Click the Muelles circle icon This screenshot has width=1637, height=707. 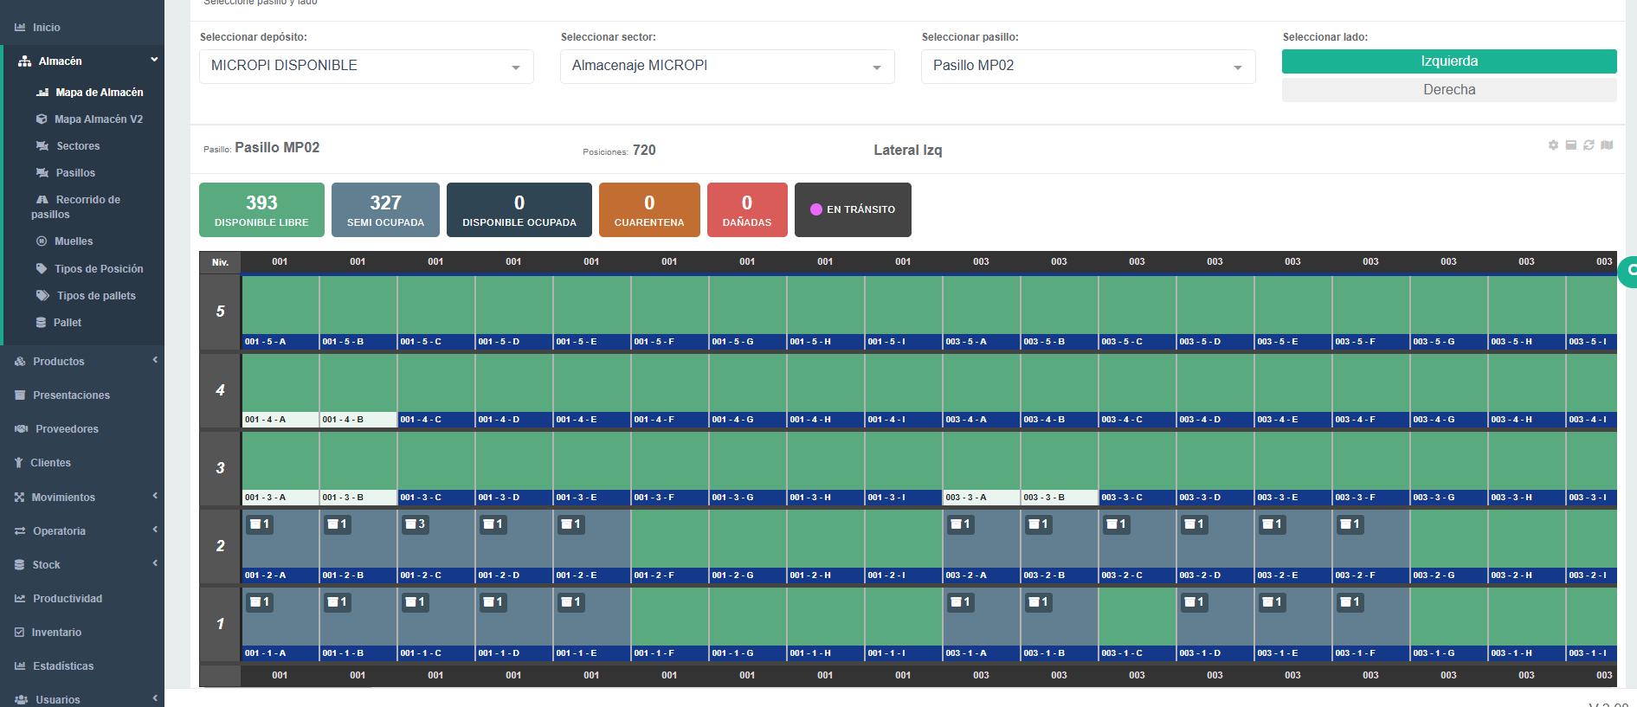pos(42,241)
